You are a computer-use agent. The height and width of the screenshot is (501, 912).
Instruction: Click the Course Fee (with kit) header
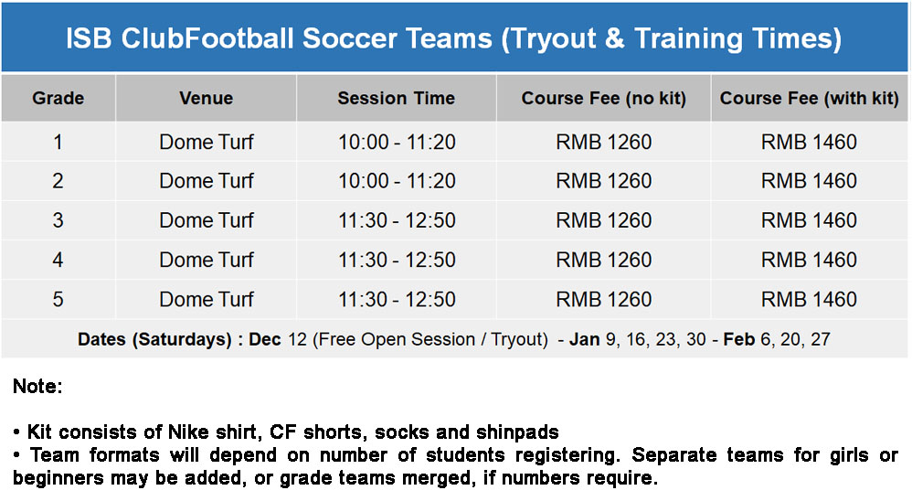809,99
